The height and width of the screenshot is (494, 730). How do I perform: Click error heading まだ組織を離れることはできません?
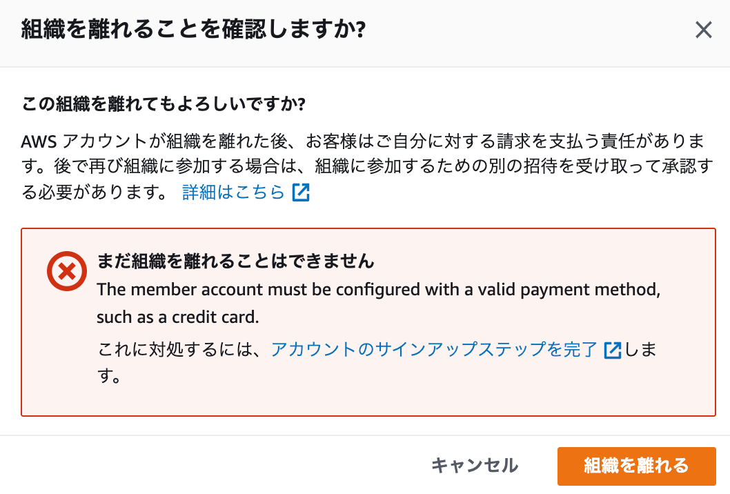[235, 261]
